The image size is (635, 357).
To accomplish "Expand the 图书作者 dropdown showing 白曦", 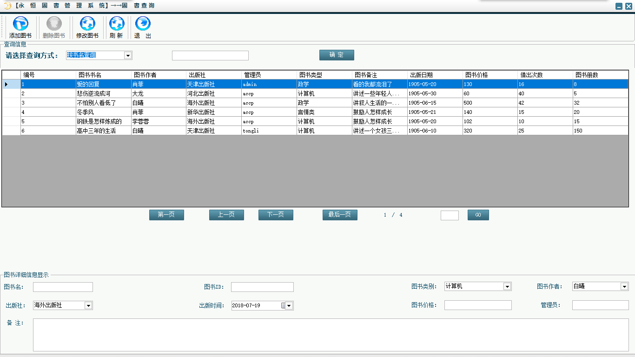I will pyautogui.click(x=624, y=287).
